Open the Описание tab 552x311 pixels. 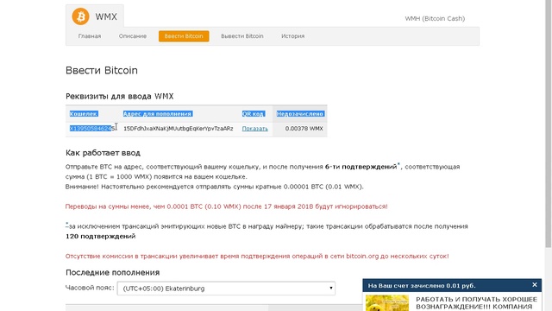pyautogui.click(x=132, y=36)
